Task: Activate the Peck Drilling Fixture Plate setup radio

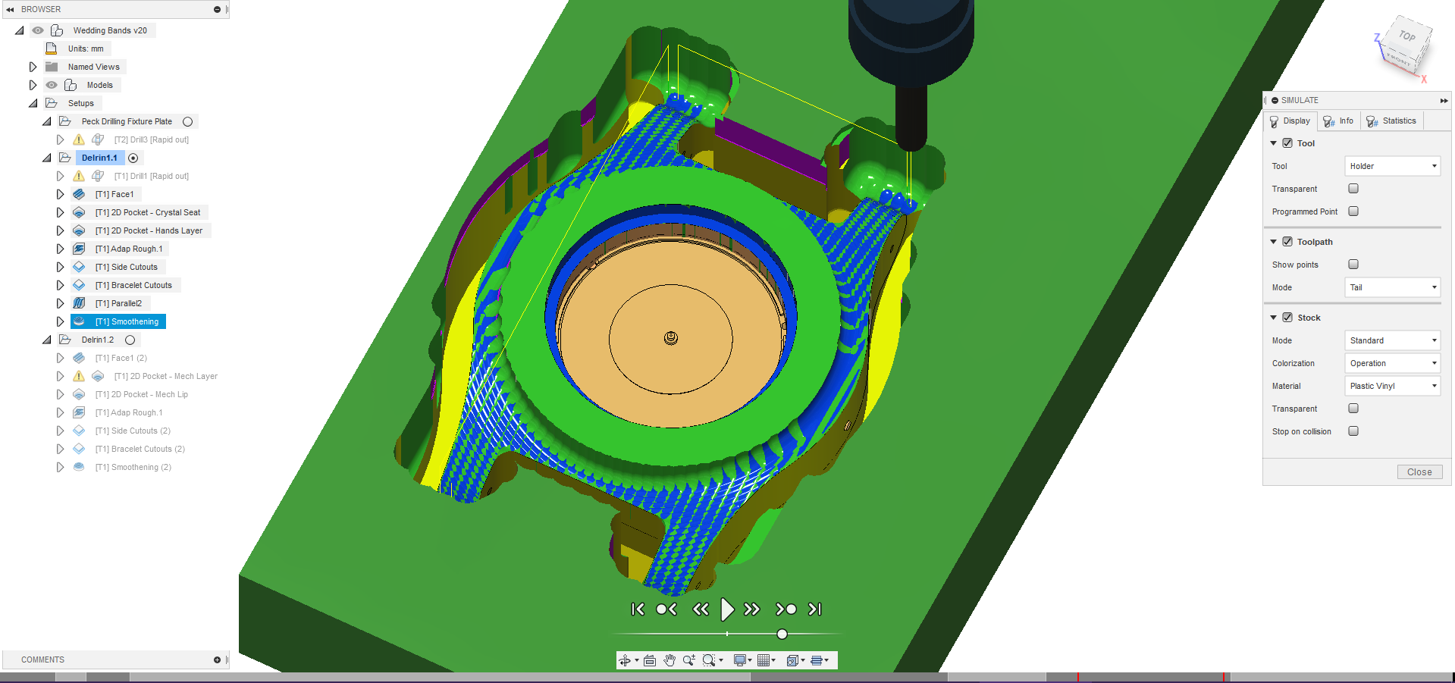Action: pos(188,121)
